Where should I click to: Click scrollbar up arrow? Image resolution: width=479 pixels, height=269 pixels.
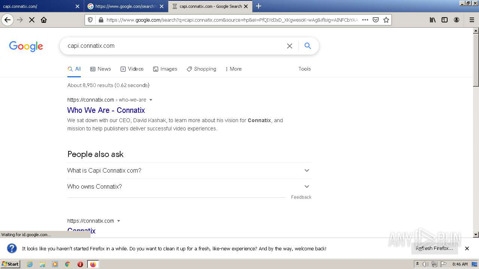pos(476,30)
